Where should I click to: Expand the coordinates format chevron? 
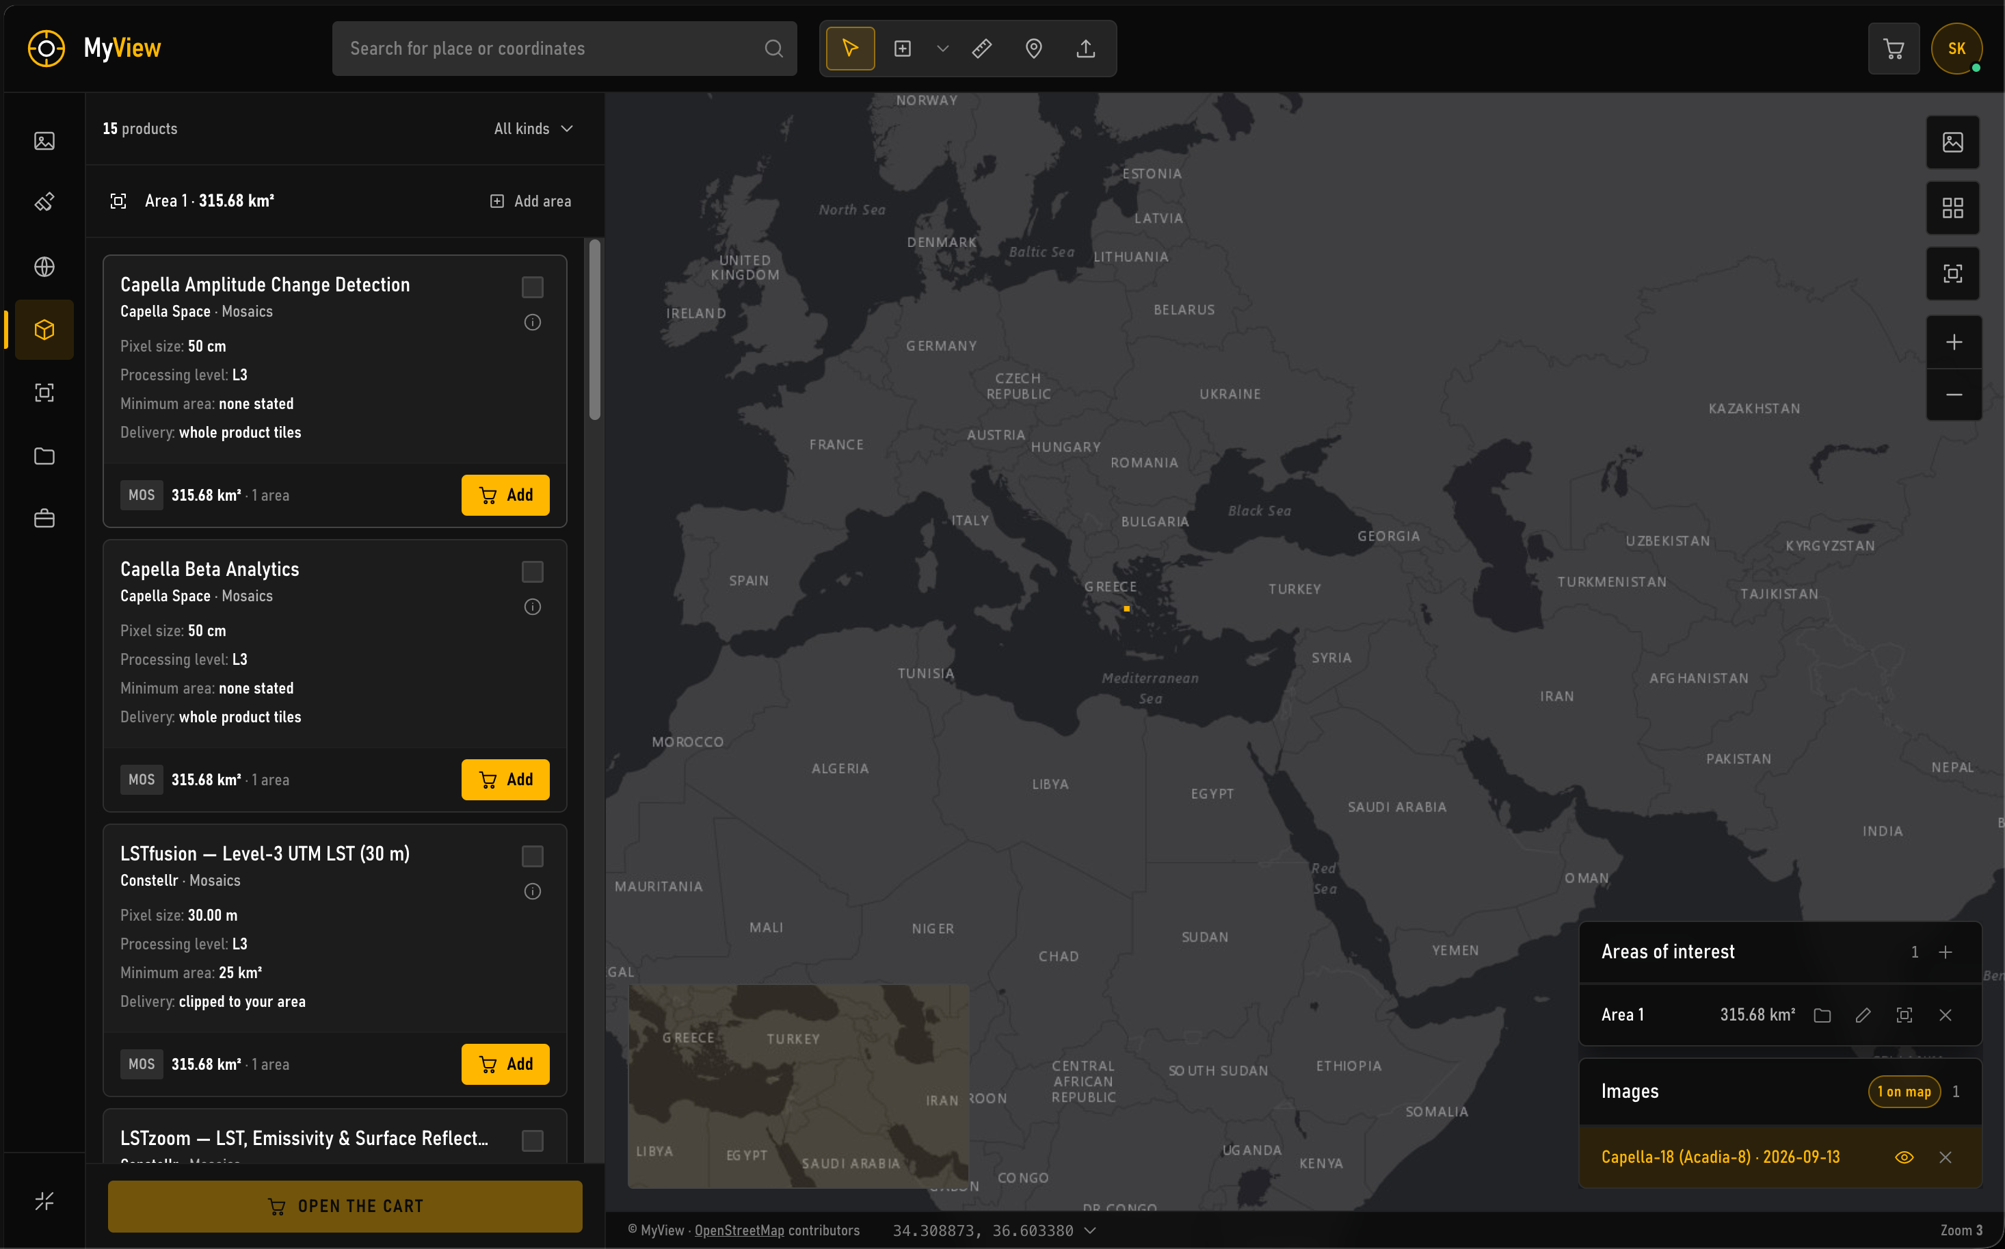coord(1090,1230)
